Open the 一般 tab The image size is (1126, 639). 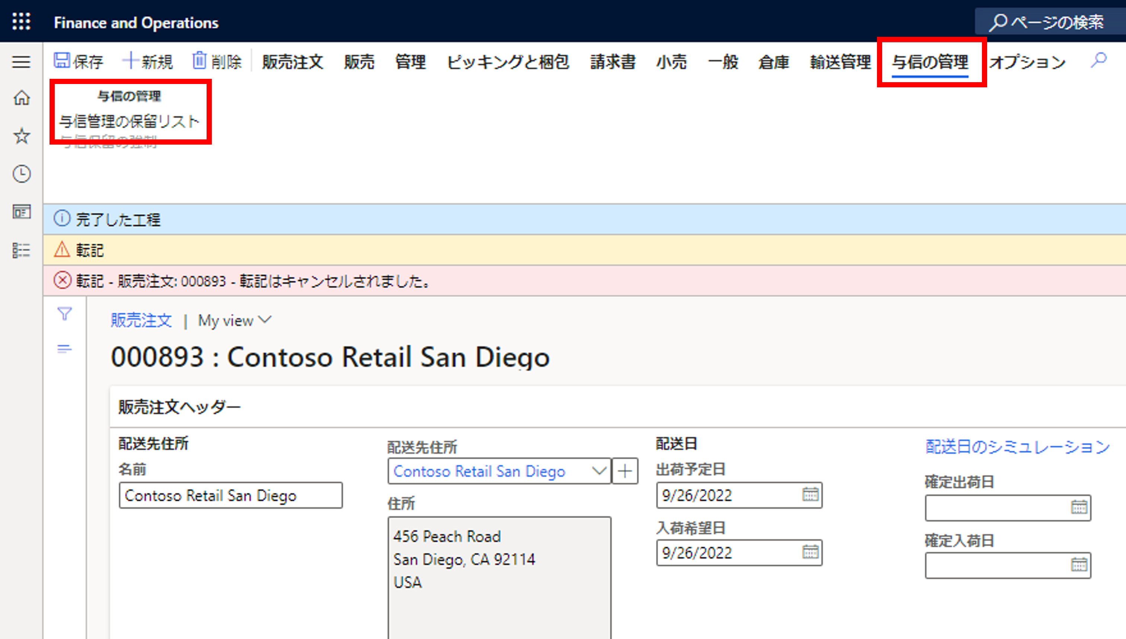click(723, 62)
